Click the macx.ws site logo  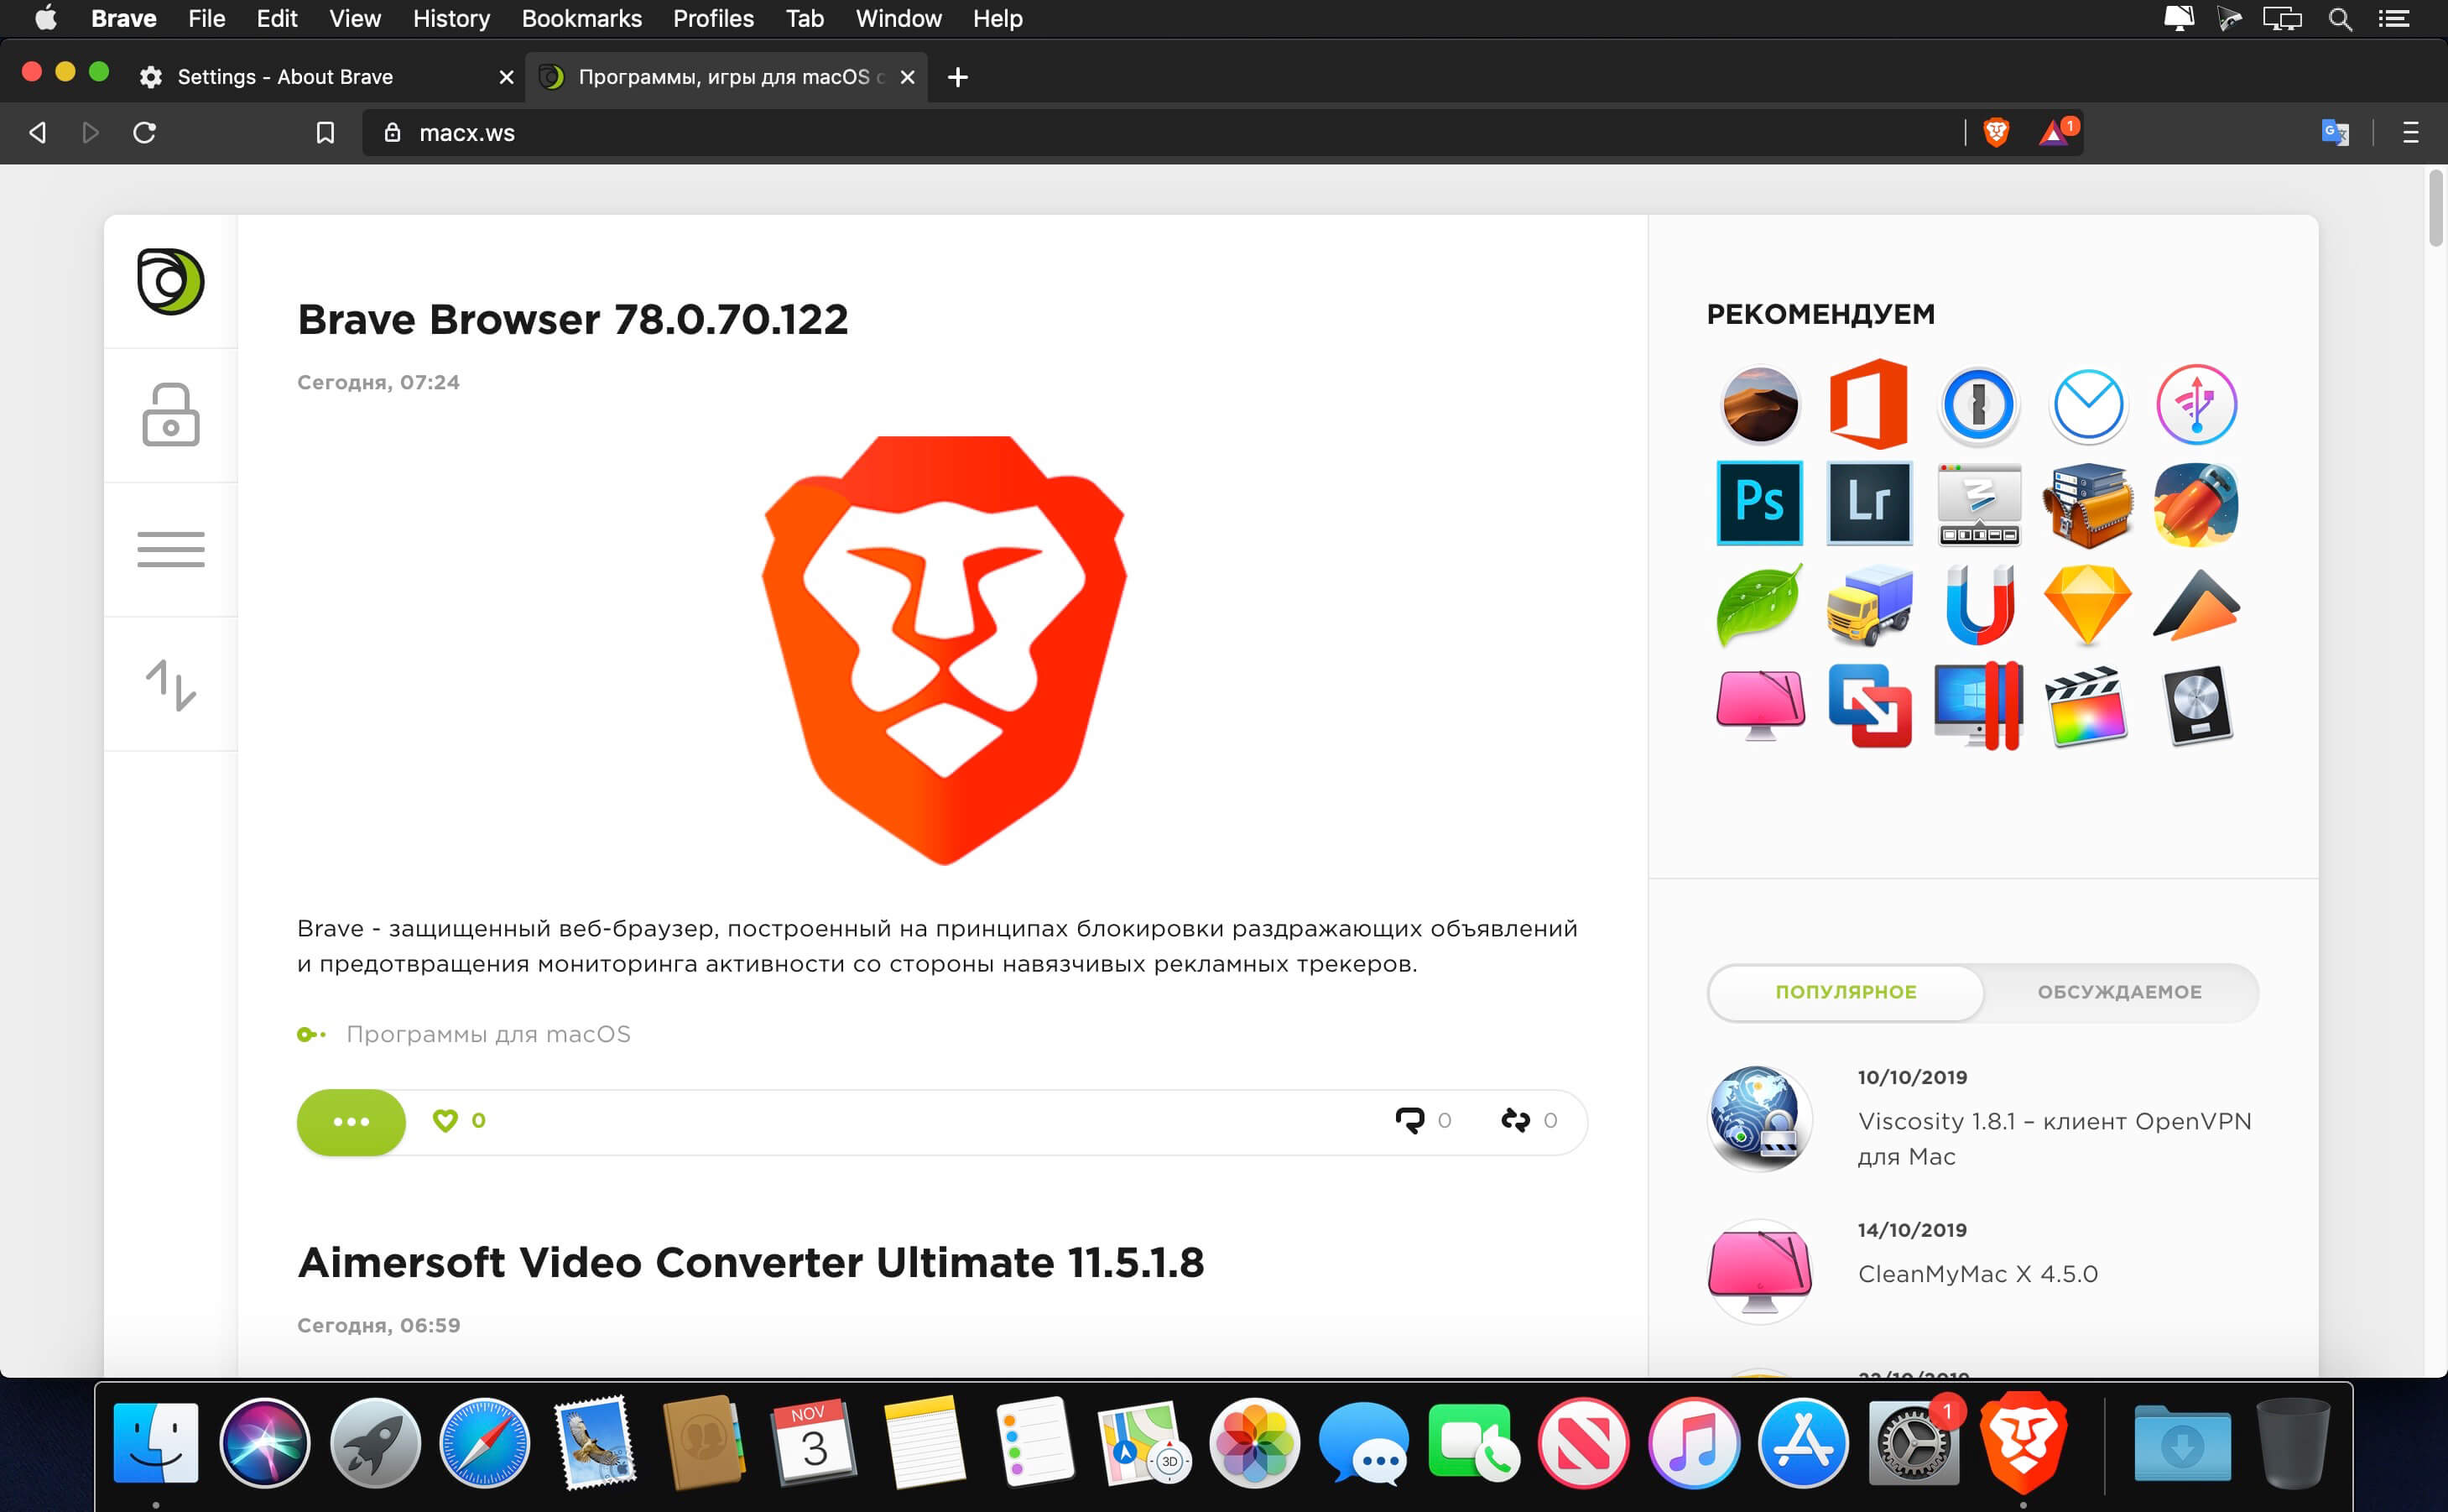(171, 281)
